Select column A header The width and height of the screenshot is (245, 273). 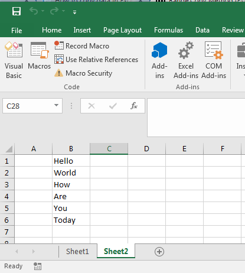34,149
